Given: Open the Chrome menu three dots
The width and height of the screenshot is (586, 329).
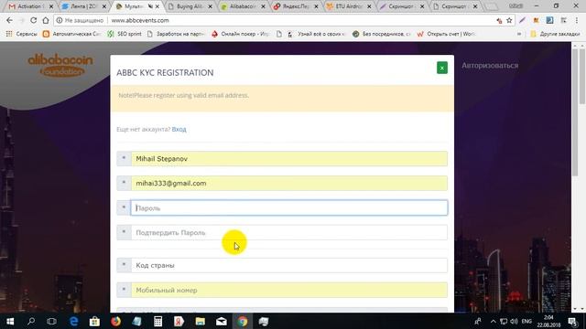Looking at the screenshot, I should [x=577, y=20].
